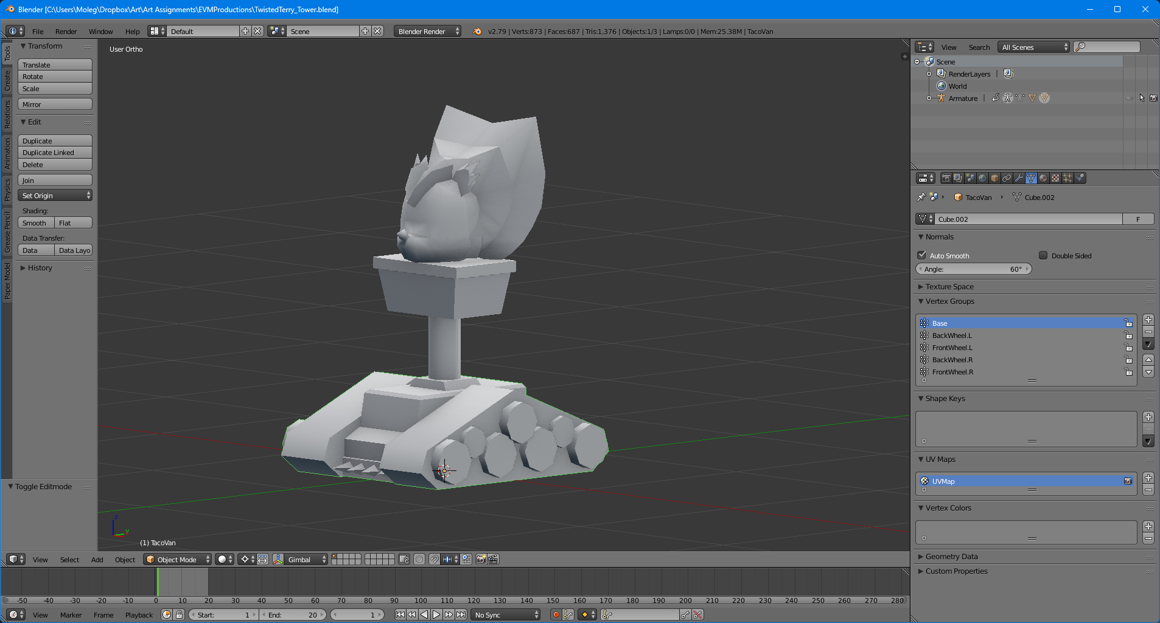Toggle Armature renderability camera icon in outliner
The image size is (1160, 623).
(1153, 98)
